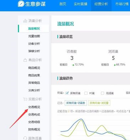Open the 首页 tab
Image resolution: width=130 pixels, height=140 pixels.
tap(63, 4)
